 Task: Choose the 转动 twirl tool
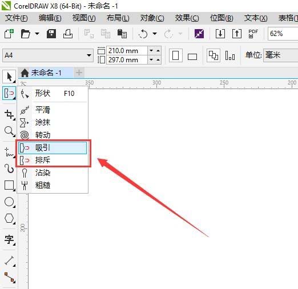[x=53, y=135]
